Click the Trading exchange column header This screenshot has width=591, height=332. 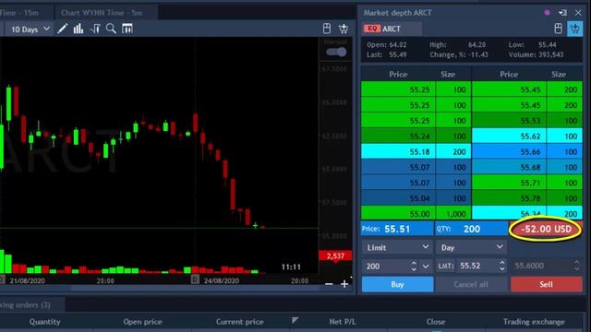pos(534,322)
